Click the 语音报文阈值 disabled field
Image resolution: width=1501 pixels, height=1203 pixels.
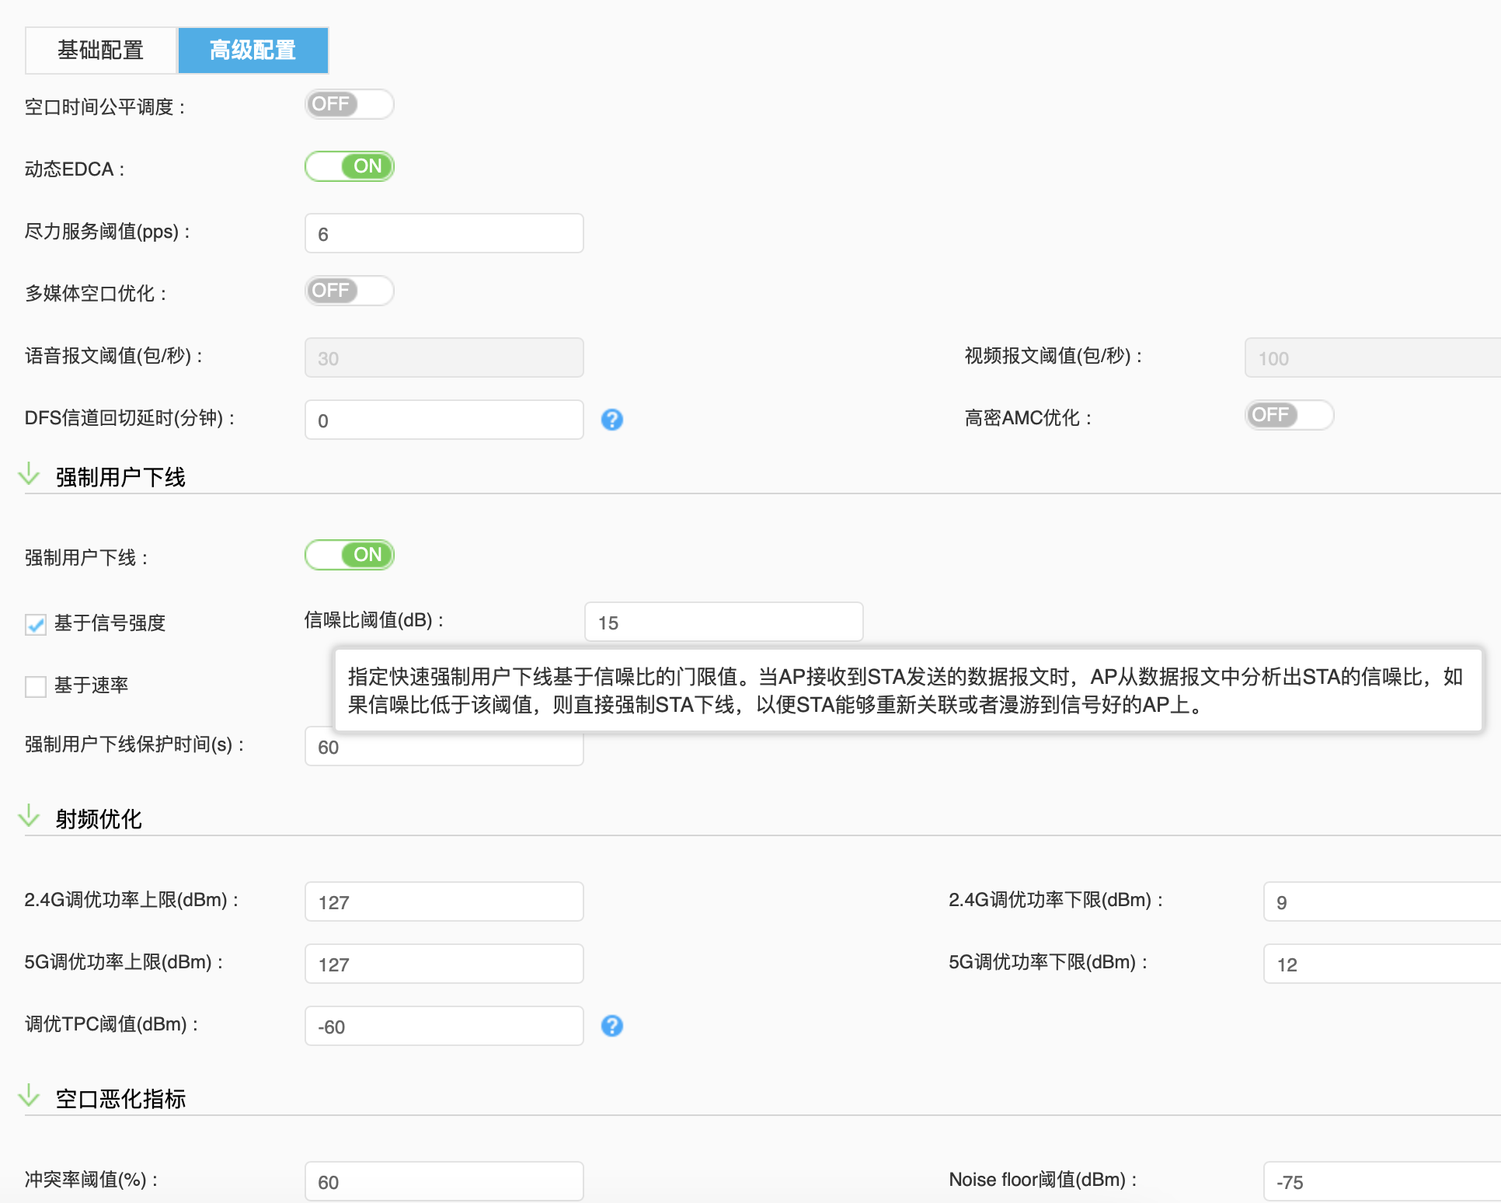(444, 357)
